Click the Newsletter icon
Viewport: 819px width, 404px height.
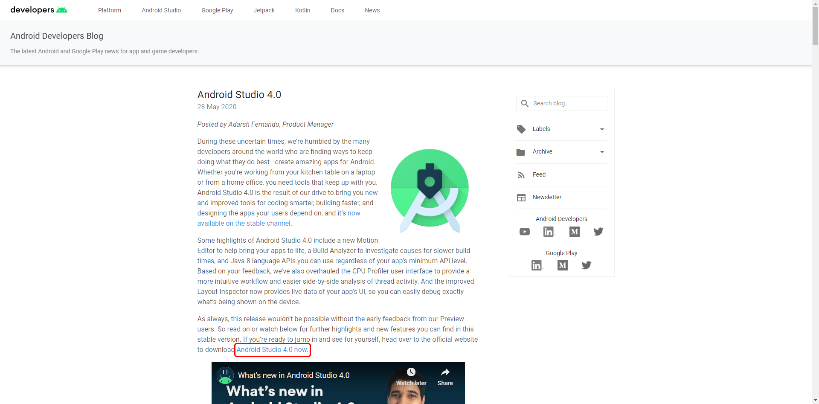521,198
